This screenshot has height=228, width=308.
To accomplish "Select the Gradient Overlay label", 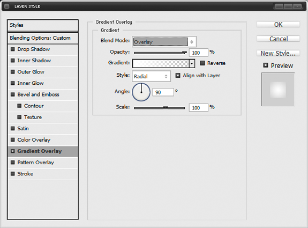I will 40,151.
